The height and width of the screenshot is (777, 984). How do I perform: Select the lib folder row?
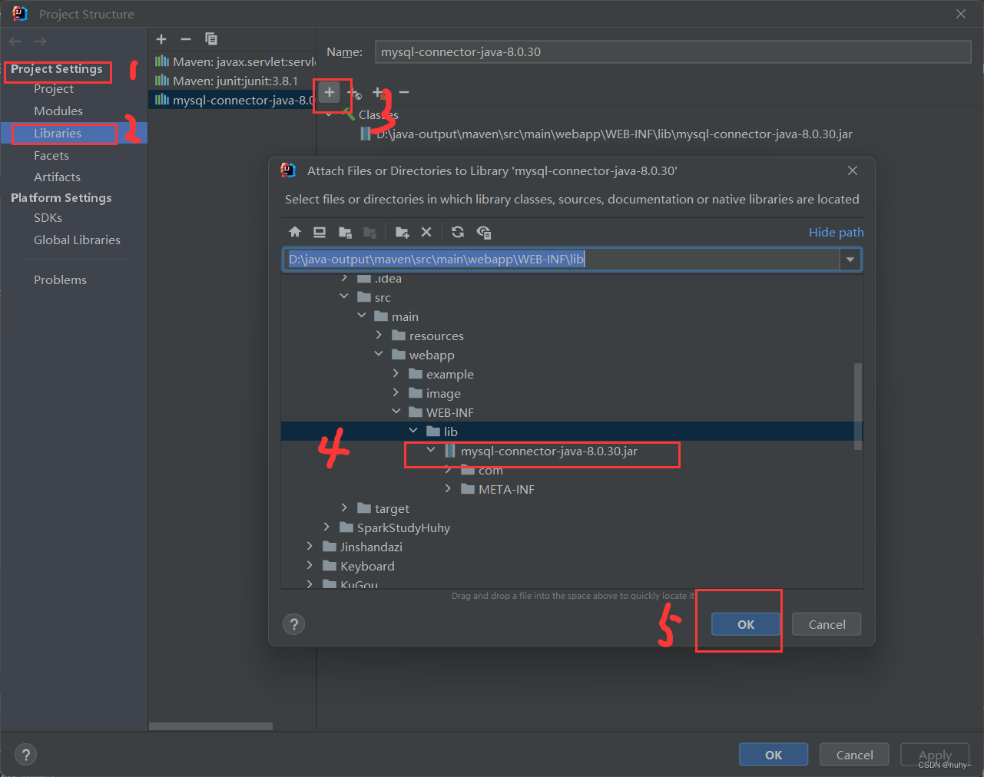pos(572,431)
